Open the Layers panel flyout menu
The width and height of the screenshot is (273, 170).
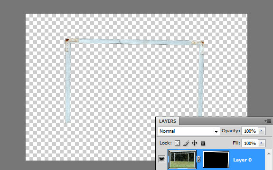pos(268,121)
